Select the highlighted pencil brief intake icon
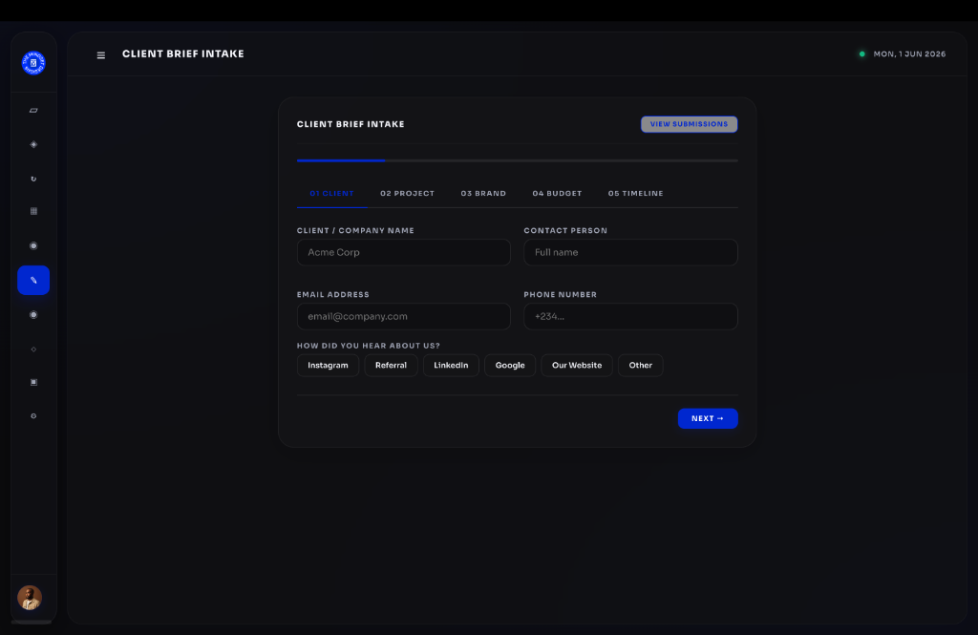This screenshot has width=978, height=635. point(33,280)
